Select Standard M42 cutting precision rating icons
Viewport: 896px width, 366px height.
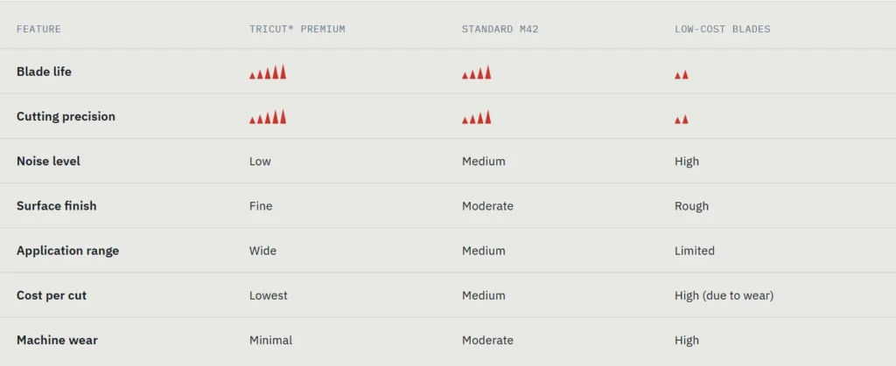pyautogui.click(x=477, y=117)
